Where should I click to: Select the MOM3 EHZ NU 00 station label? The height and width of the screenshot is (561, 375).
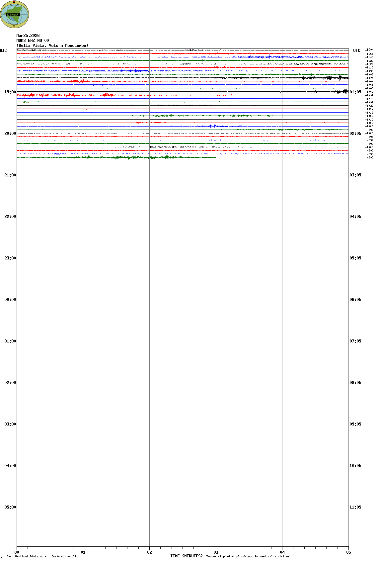pos(33,41)
